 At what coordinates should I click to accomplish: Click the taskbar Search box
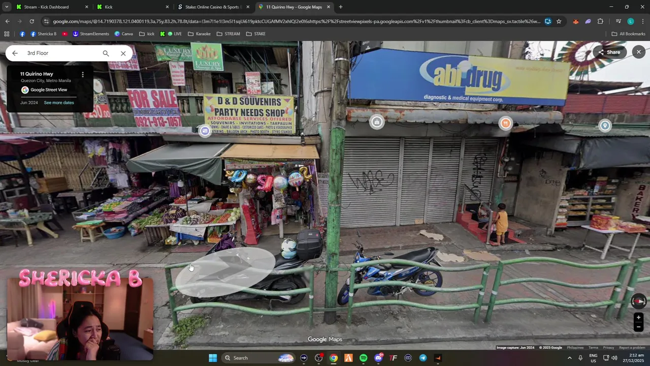coord(259,358)
